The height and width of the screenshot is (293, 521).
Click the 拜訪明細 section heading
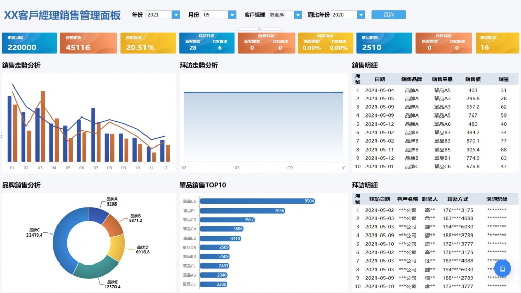[364, 185]
